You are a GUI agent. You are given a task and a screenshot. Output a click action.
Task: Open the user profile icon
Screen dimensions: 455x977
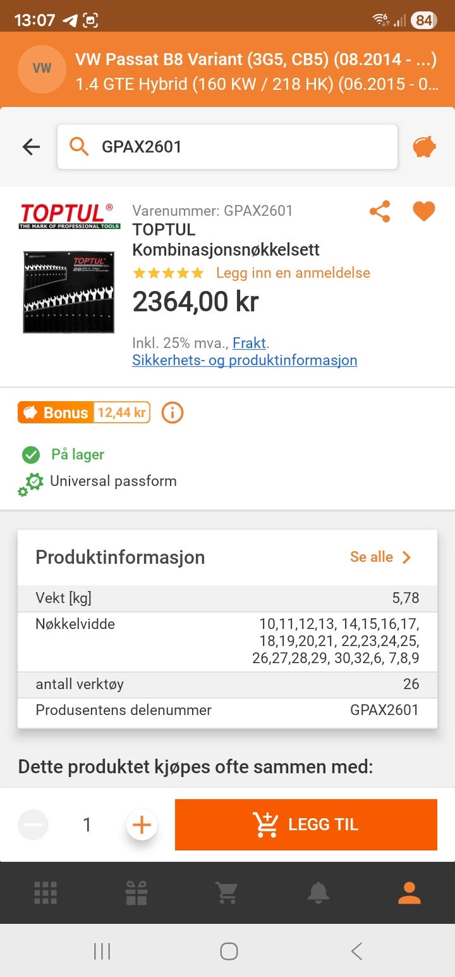409,892
